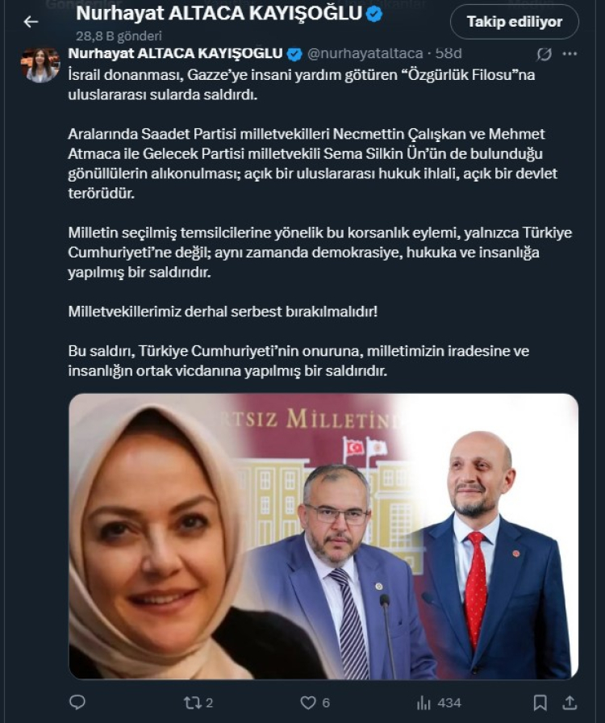Like the post with heart icon
The width and height of the screenshot is (605, 723).
tap(308, 703)
